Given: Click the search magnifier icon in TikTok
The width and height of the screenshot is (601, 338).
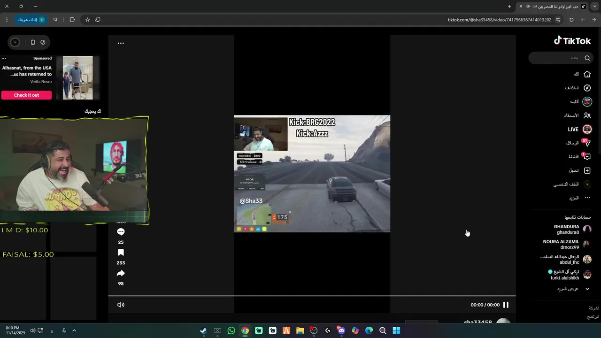Looking at the screenshot, I should pyautogui.click(x=587, y=58).
